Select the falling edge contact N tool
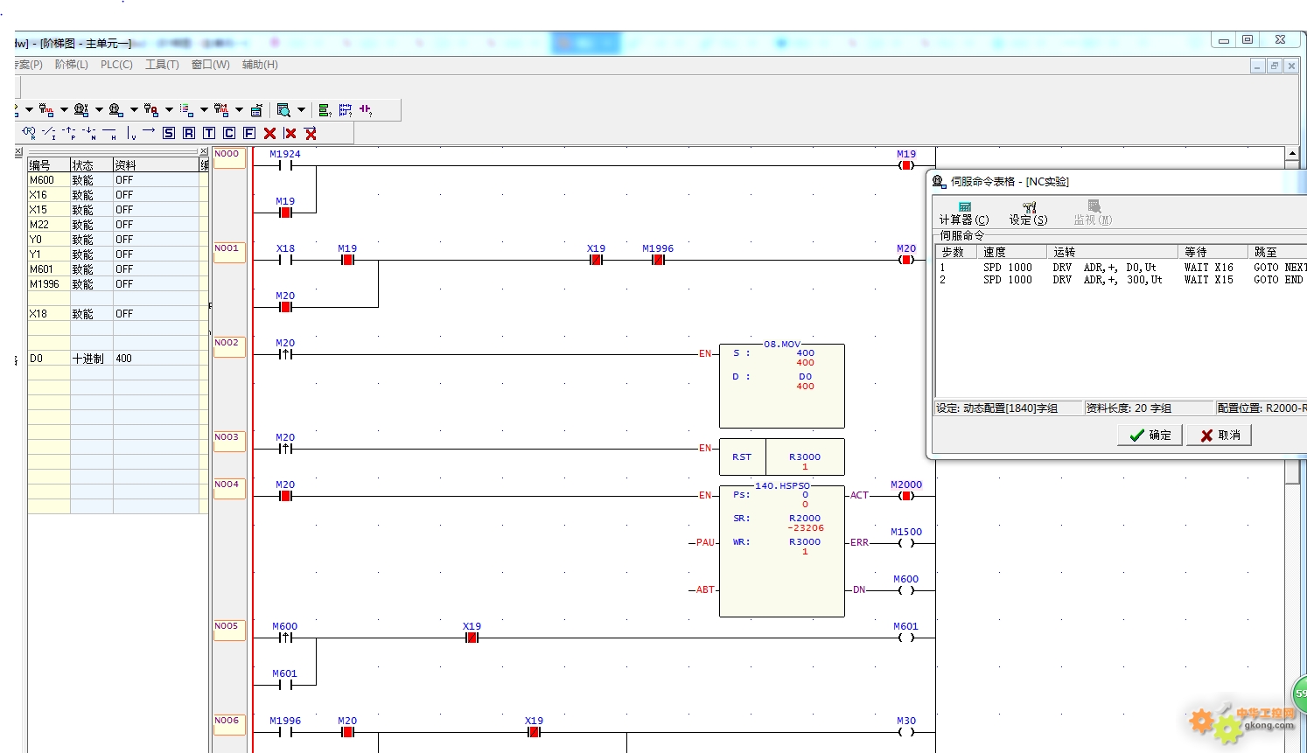 (x=89, y=133)
